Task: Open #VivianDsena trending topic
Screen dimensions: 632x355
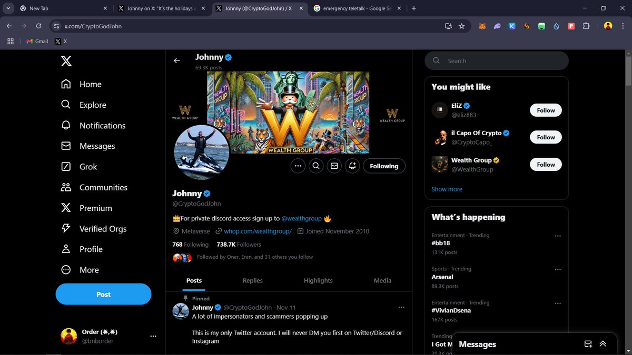Action: tap(451, 311)
